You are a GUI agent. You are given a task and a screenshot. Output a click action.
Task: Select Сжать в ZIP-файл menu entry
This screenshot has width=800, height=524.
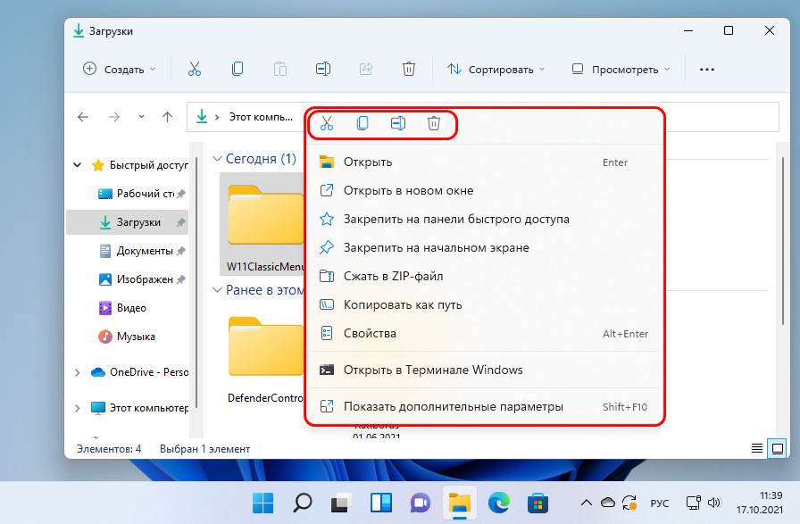pos(393,276)
